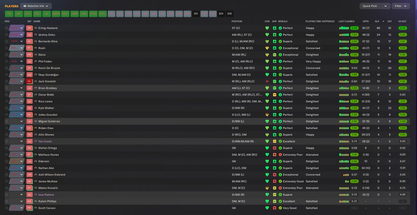
Task: Click the person icon beside Kyle Walker
Action: click(36, 108)
